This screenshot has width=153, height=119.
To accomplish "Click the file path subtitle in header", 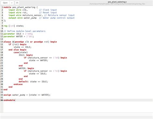I will [x=117, y=4].
